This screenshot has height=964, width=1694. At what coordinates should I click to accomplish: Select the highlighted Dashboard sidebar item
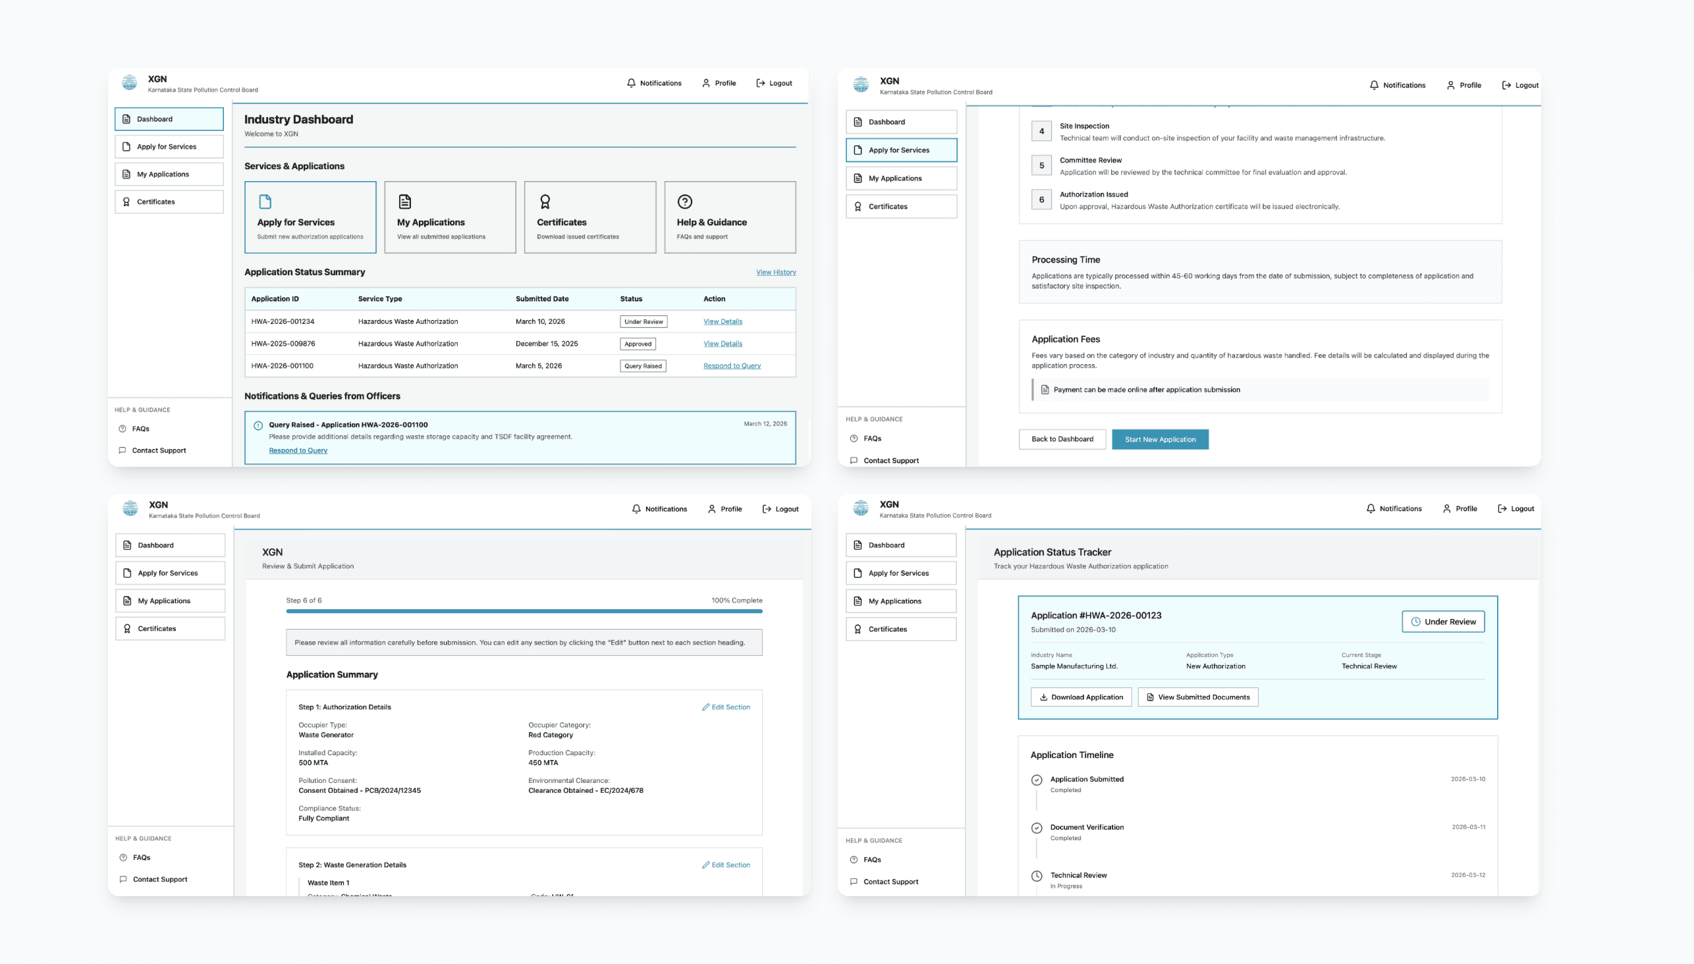(x=169, y=119)
